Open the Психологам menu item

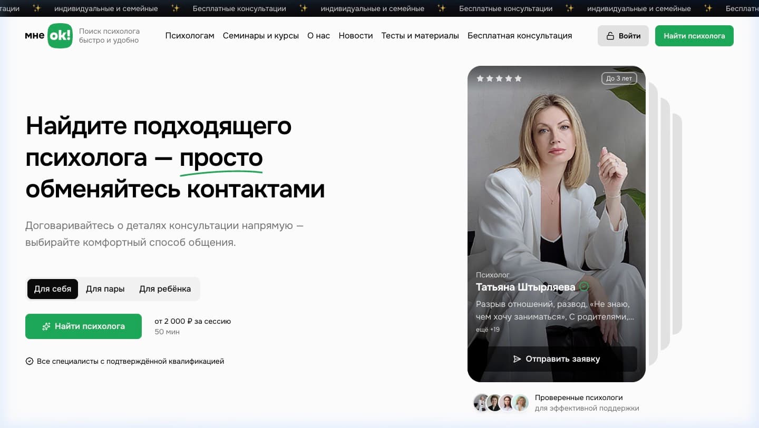coord(190,36)
